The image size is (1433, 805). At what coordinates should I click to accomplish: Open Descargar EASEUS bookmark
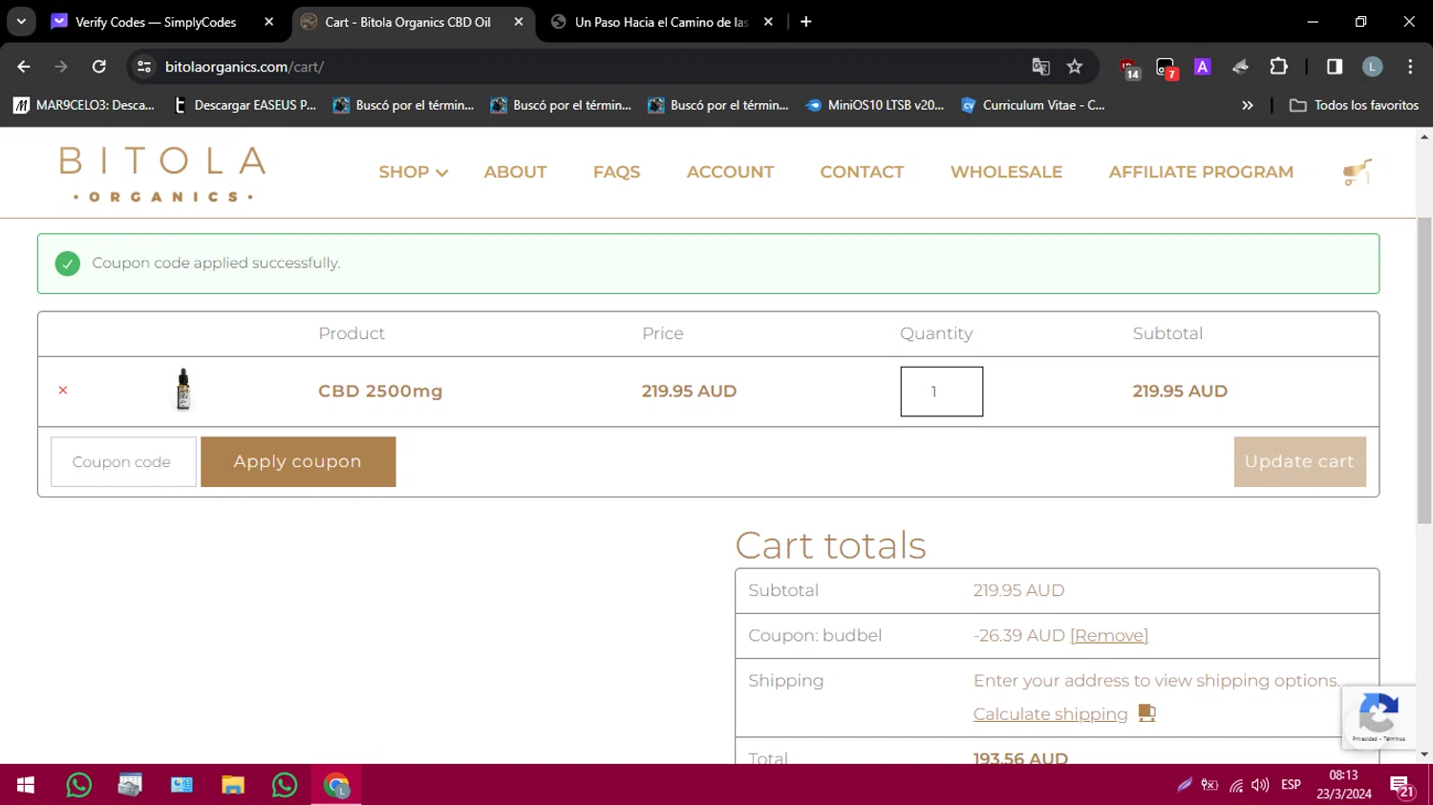[245, 105]
